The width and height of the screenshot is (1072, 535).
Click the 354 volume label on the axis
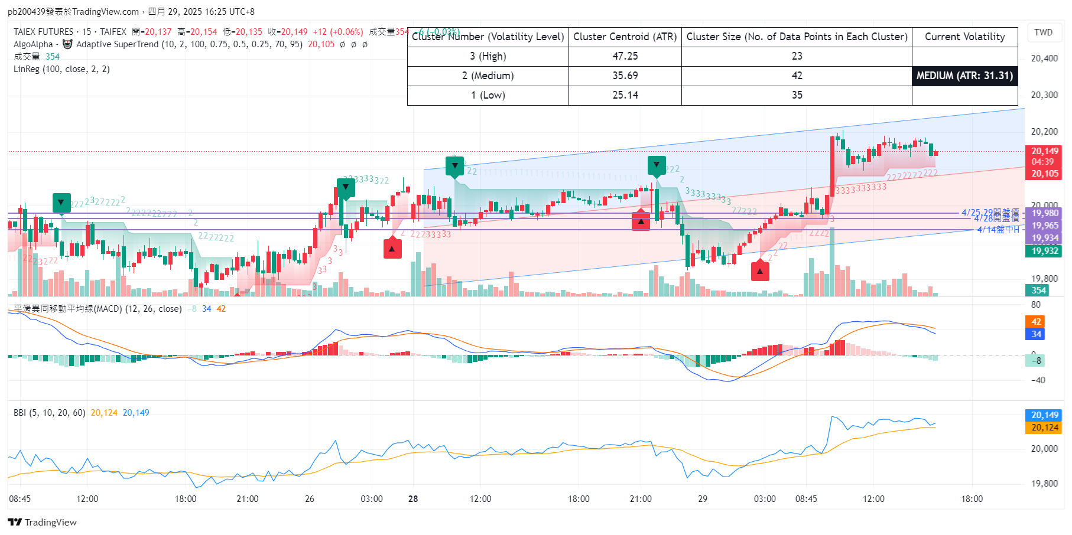[x=1038, y=290]
